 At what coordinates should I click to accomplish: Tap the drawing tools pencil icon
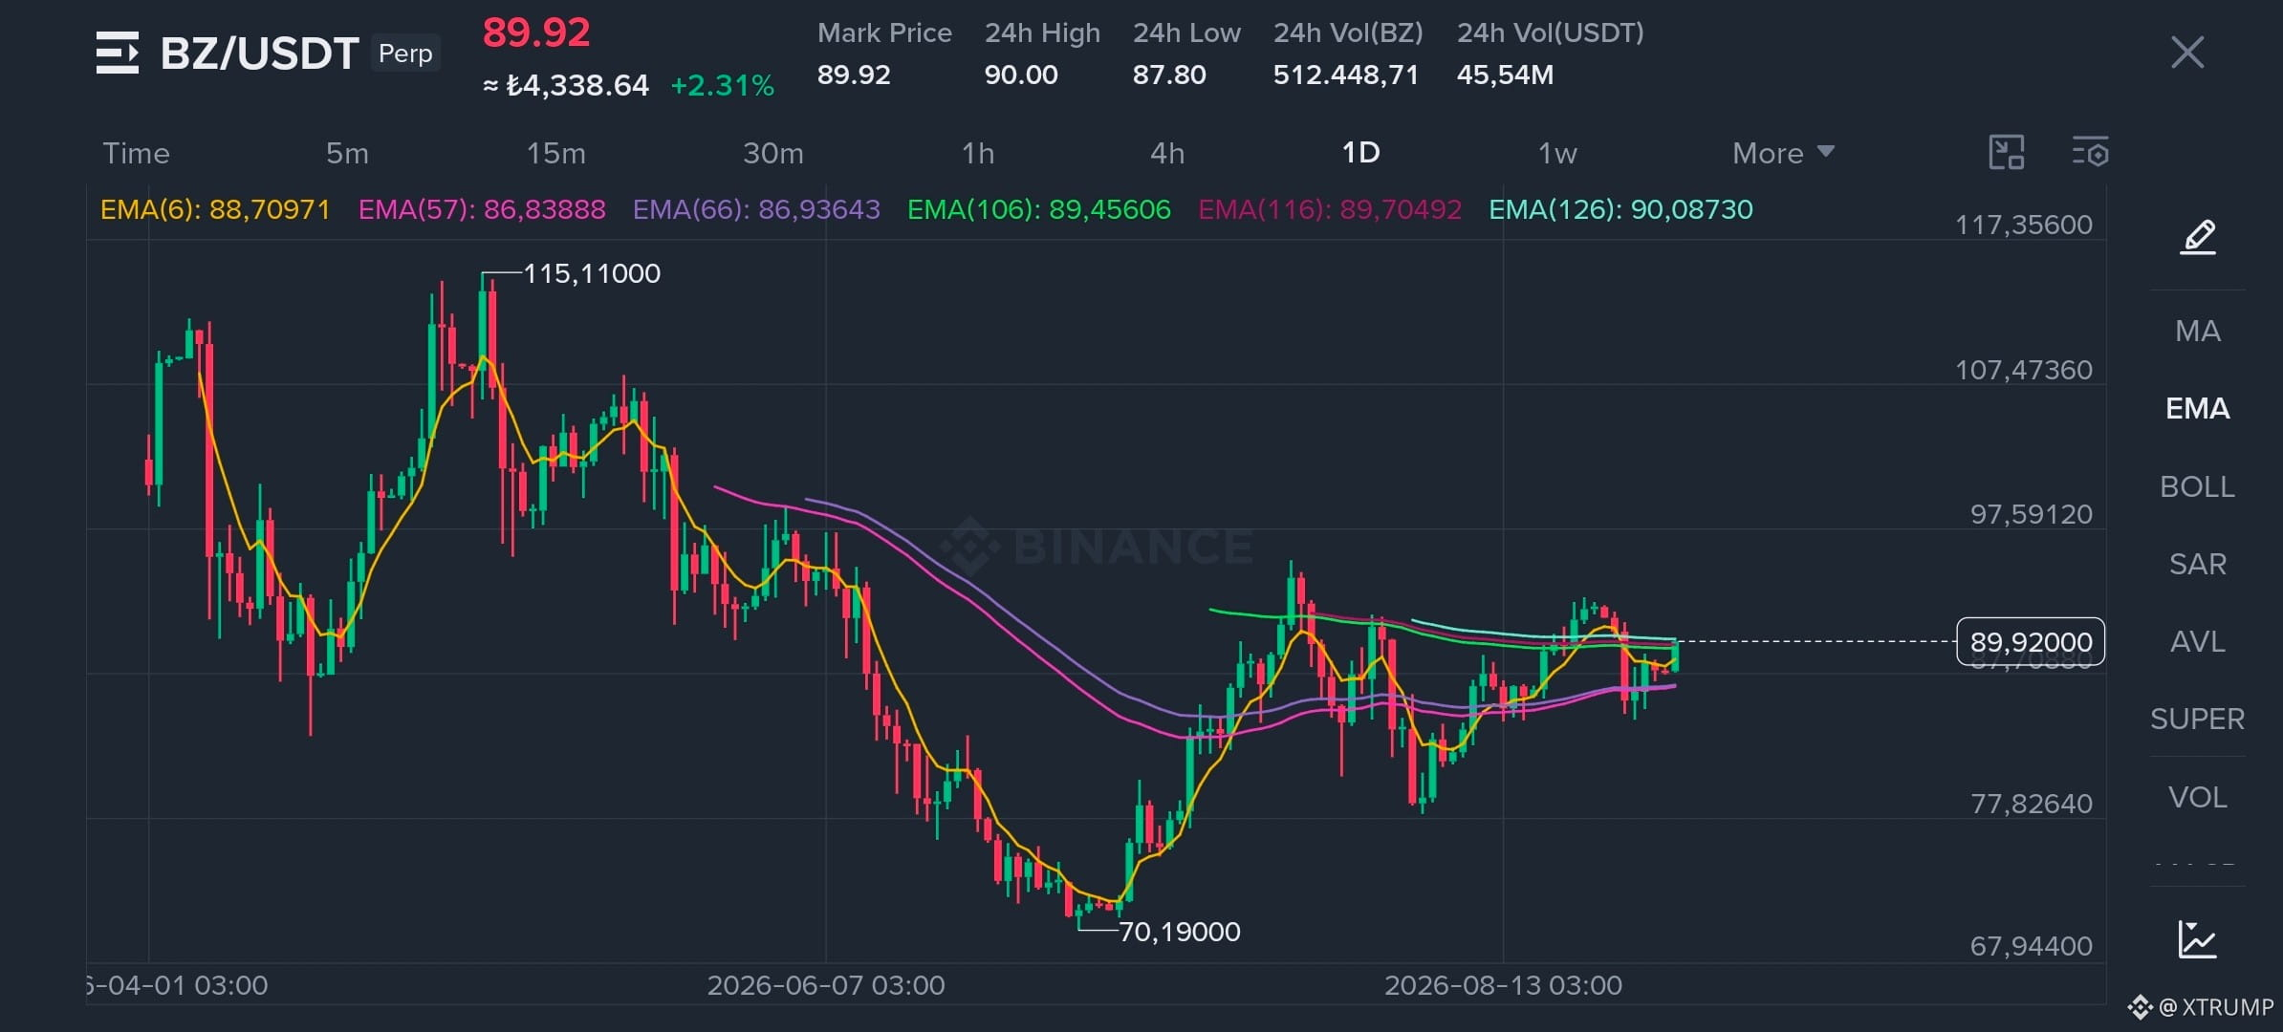(2198, 236)
